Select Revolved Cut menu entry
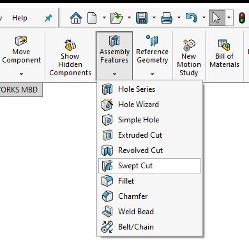 [149, 150]
